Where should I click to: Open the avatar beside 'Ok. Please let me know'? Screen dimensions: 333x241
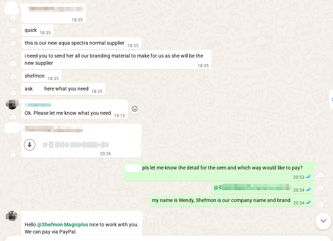pyautogui.click(x=12, y=104)
